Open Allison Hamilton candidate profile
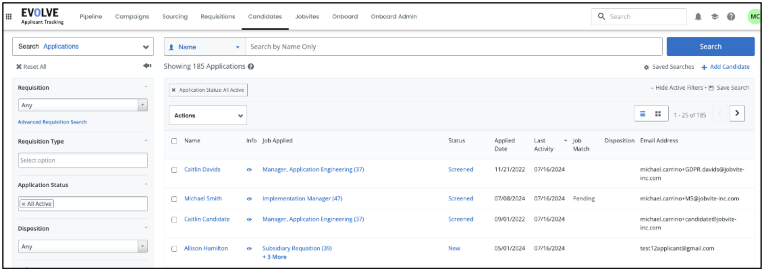This screenshot has height=272, width=764. (x=206, y=248)
